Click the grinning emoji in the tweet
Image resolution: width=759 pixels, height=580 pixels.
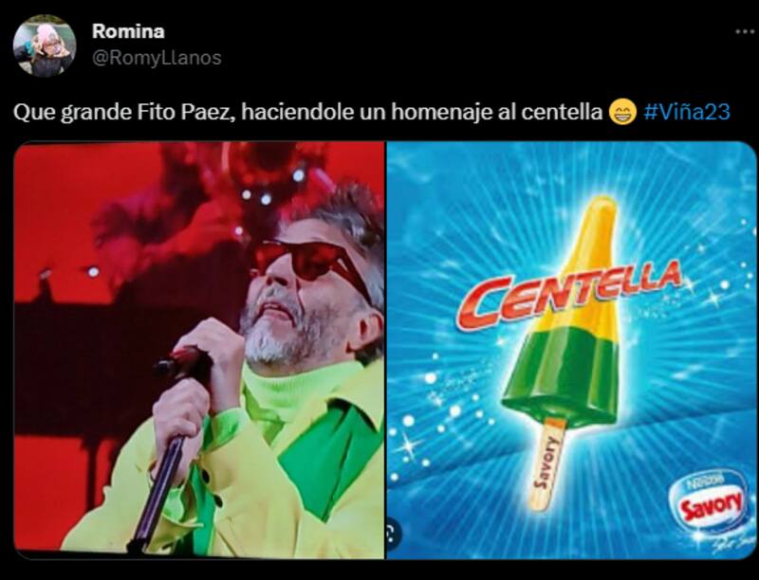[x=622, y=112]
